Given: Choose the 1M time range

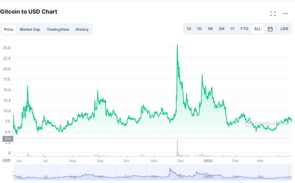Looking at the screenshot, I should point(210,29).
